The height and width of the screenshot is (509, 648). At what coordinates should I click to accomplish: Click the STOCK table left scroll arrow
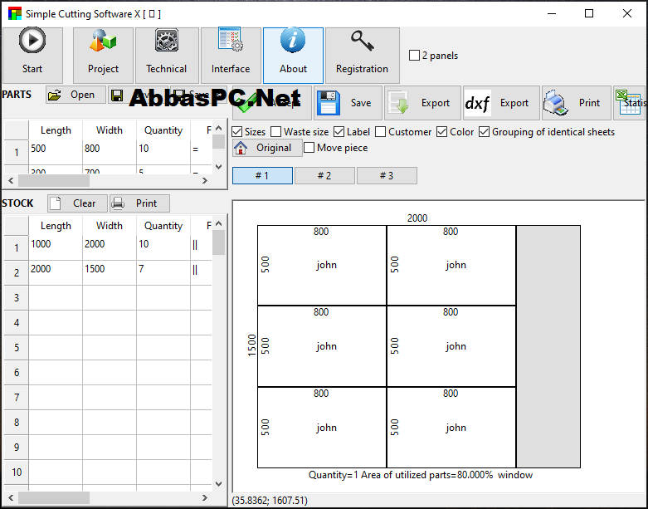tap(11, 498)
